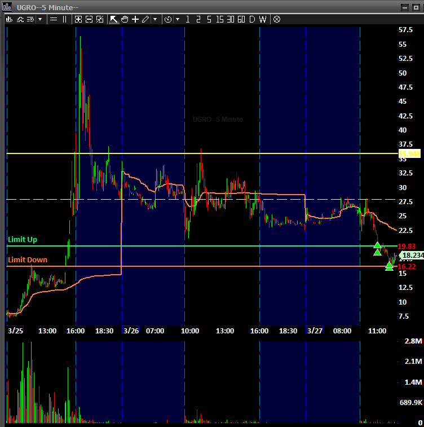Select the vertical lines tool
This screenshot has height=427, width=424.
tap(64, 19)
